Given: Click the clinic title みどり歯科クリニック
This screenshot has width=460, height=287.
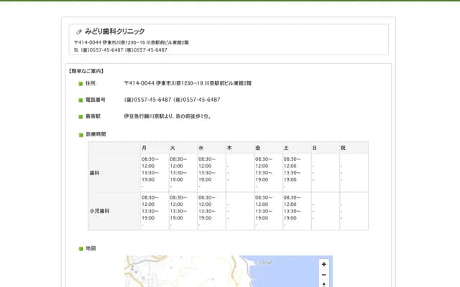Looking at the screenshot, I should [115, 32].
